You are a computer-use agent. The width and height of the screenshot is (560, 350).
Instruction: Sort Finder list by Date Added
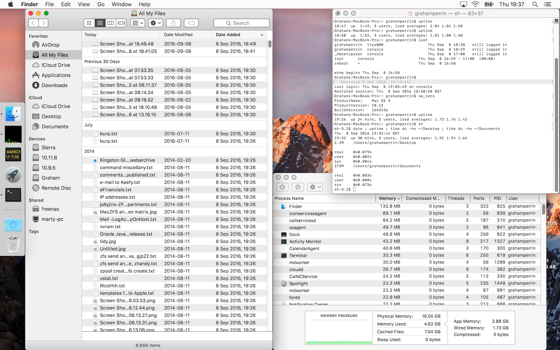coord(239,35)
